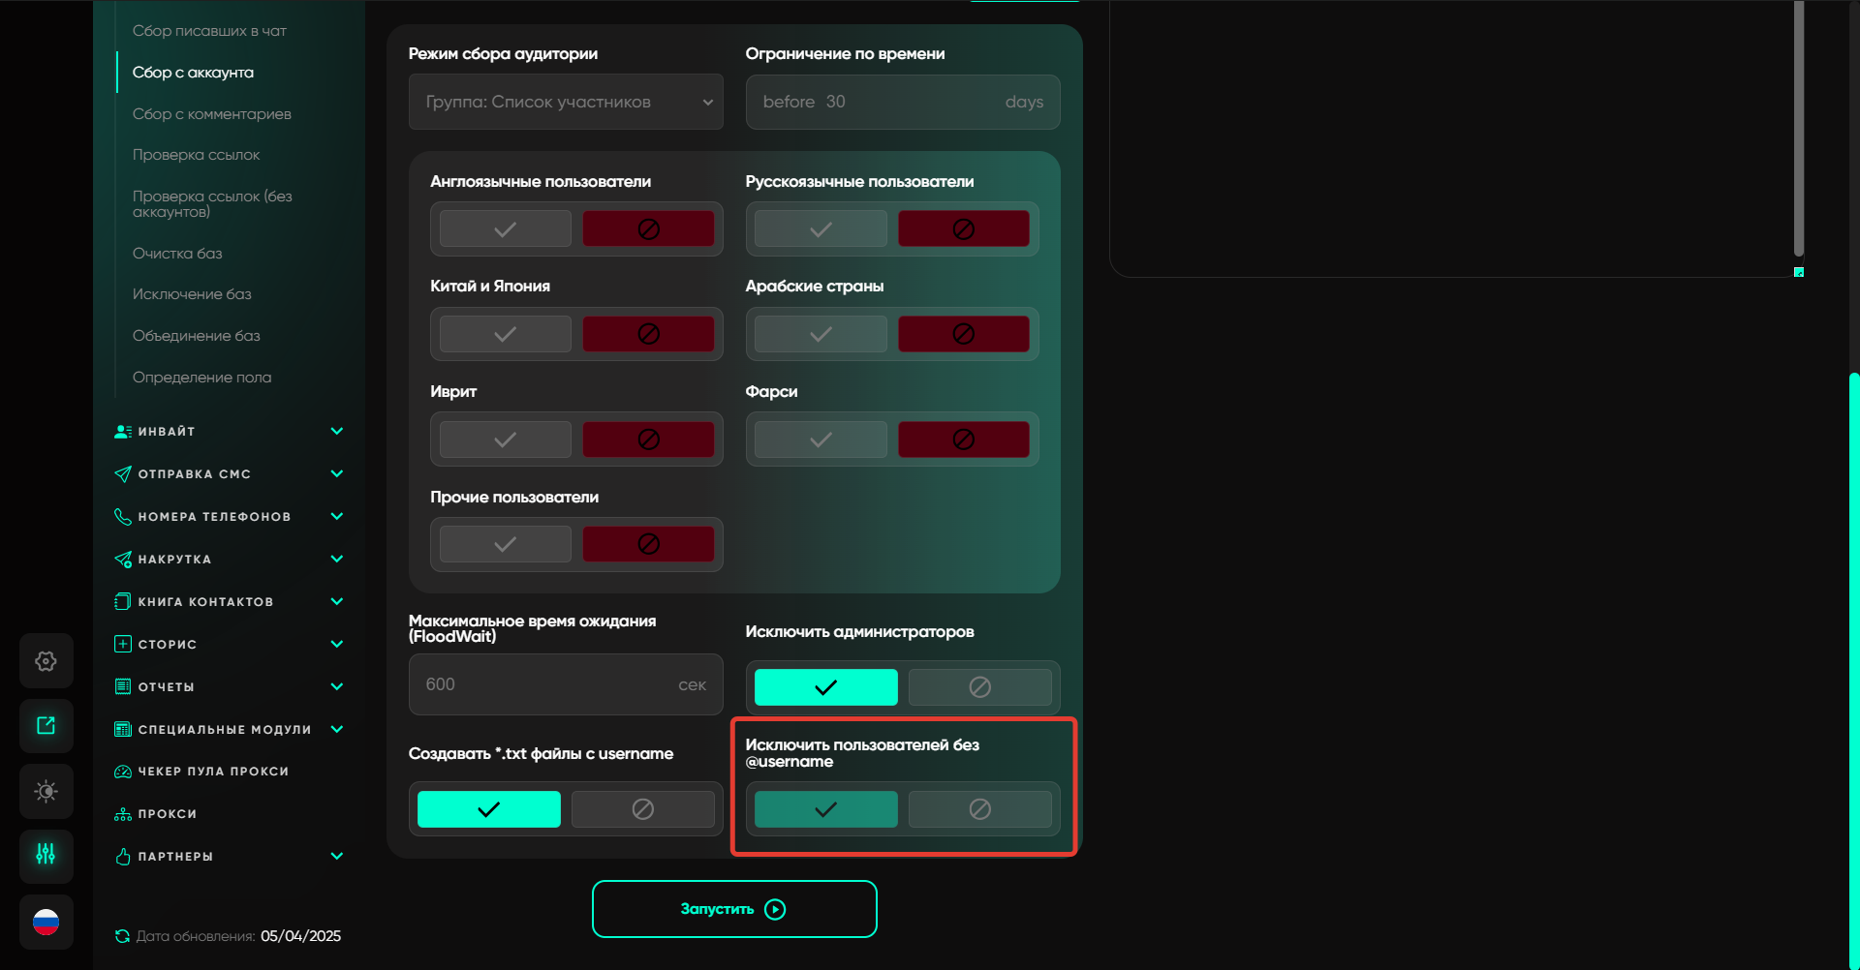Disable creating .txt files with username
This screenshot has height=970, width=1860.
642,809
